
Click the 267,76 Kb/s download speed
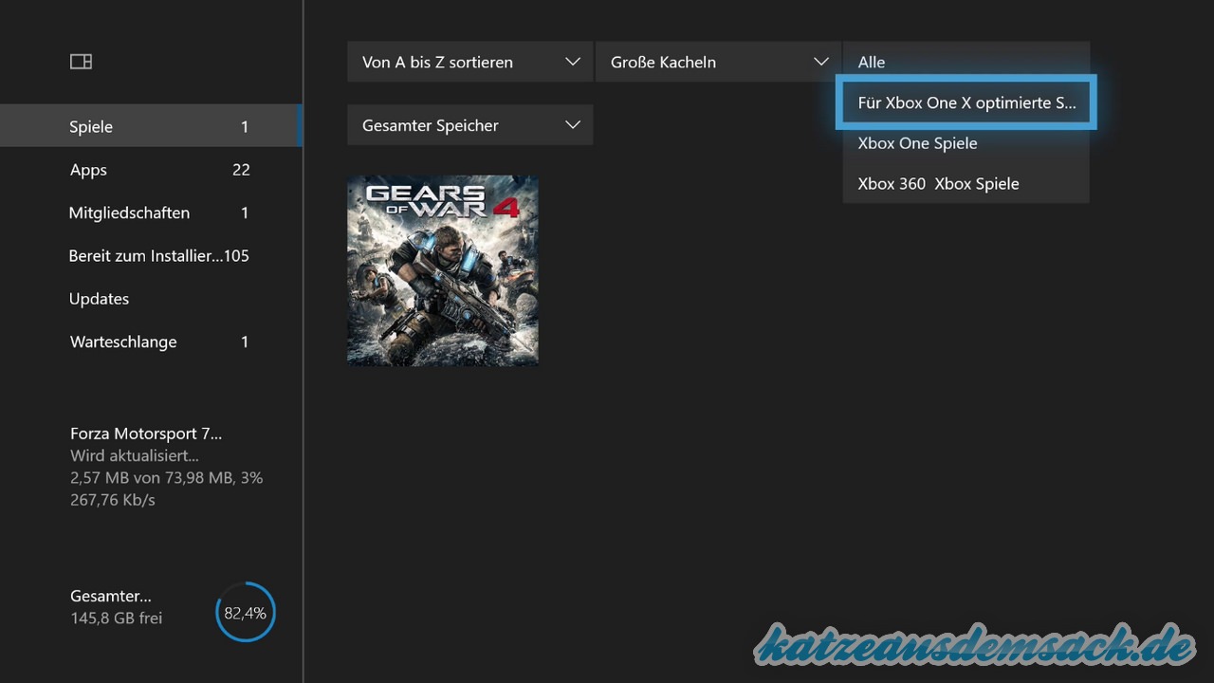point(113,499)
